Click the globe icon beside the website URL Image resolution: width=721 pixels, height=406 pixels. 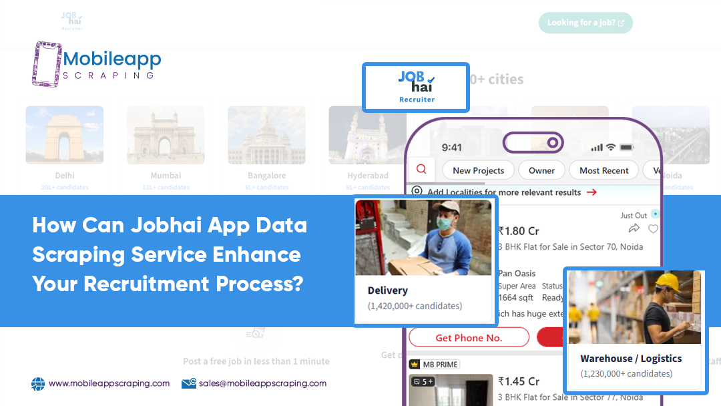pos(38,384)
